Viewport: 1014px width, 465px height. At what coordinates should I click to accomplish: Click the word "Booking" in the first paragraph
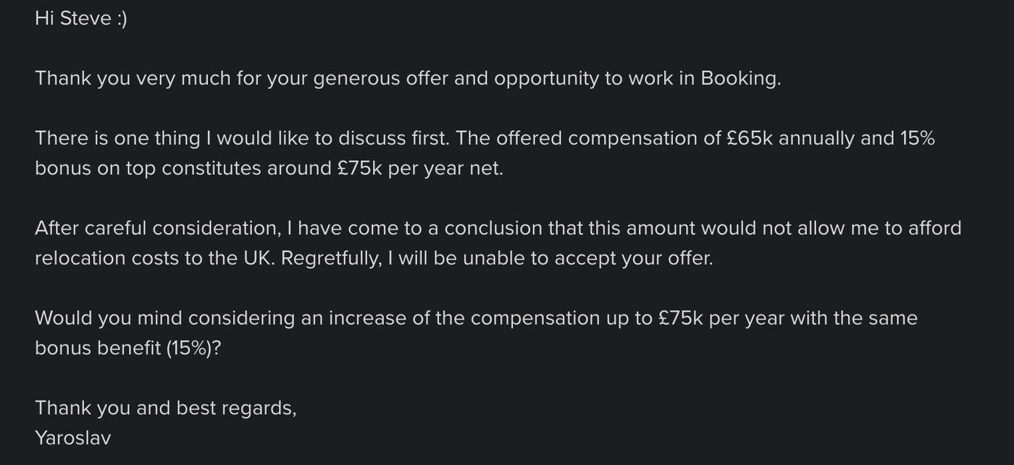pyautogui.click(x=739, y=78)
